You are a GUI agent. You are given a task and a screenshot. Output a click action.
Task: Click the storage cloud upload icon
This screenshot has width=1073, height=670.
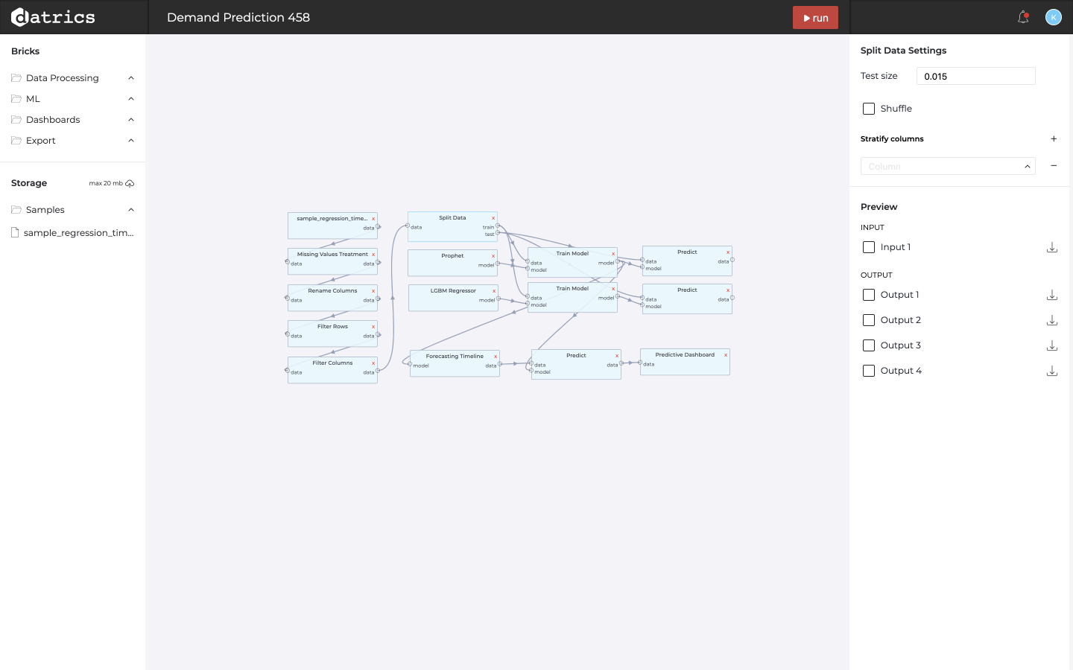click(x=130, y=183)
